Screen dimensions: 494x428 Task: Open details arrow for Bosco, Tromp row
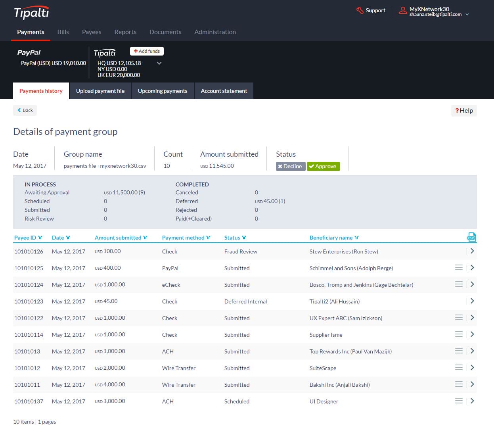pos(472,284)
